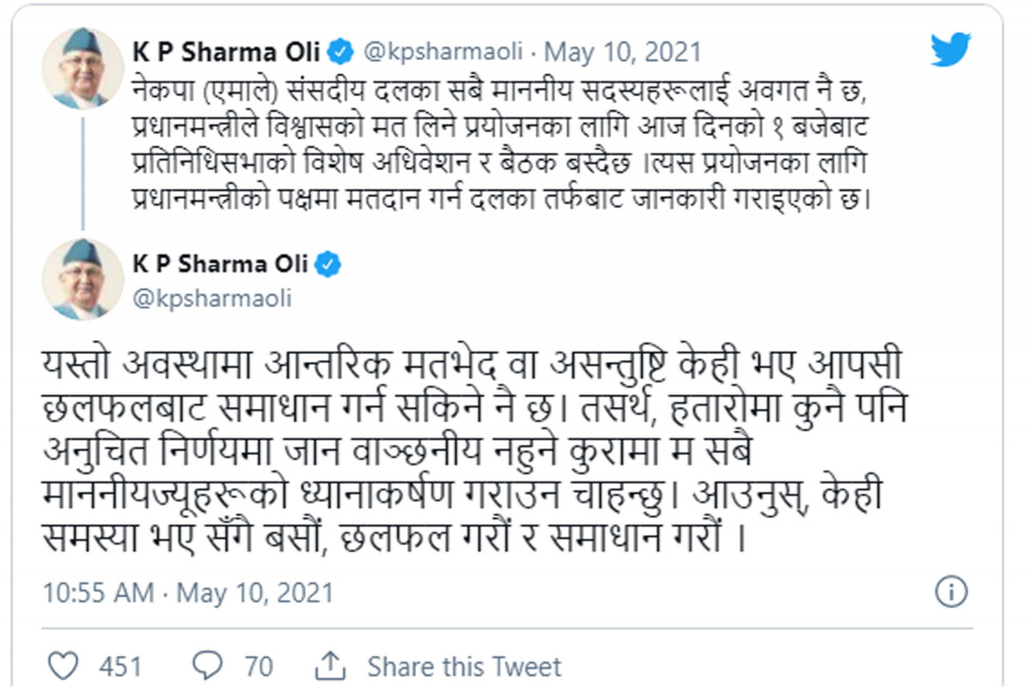Click the share arrow icon
Image resolution: width=1031 pixels, height=687 pixels.
[331, 666]
